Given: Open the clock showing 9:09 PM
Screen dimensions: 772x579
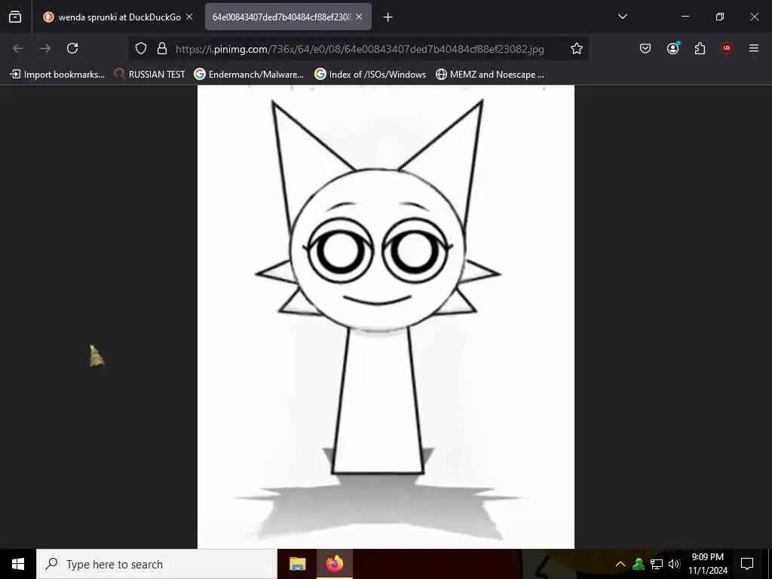Looking at the screenshot, I should pos(707,564).
